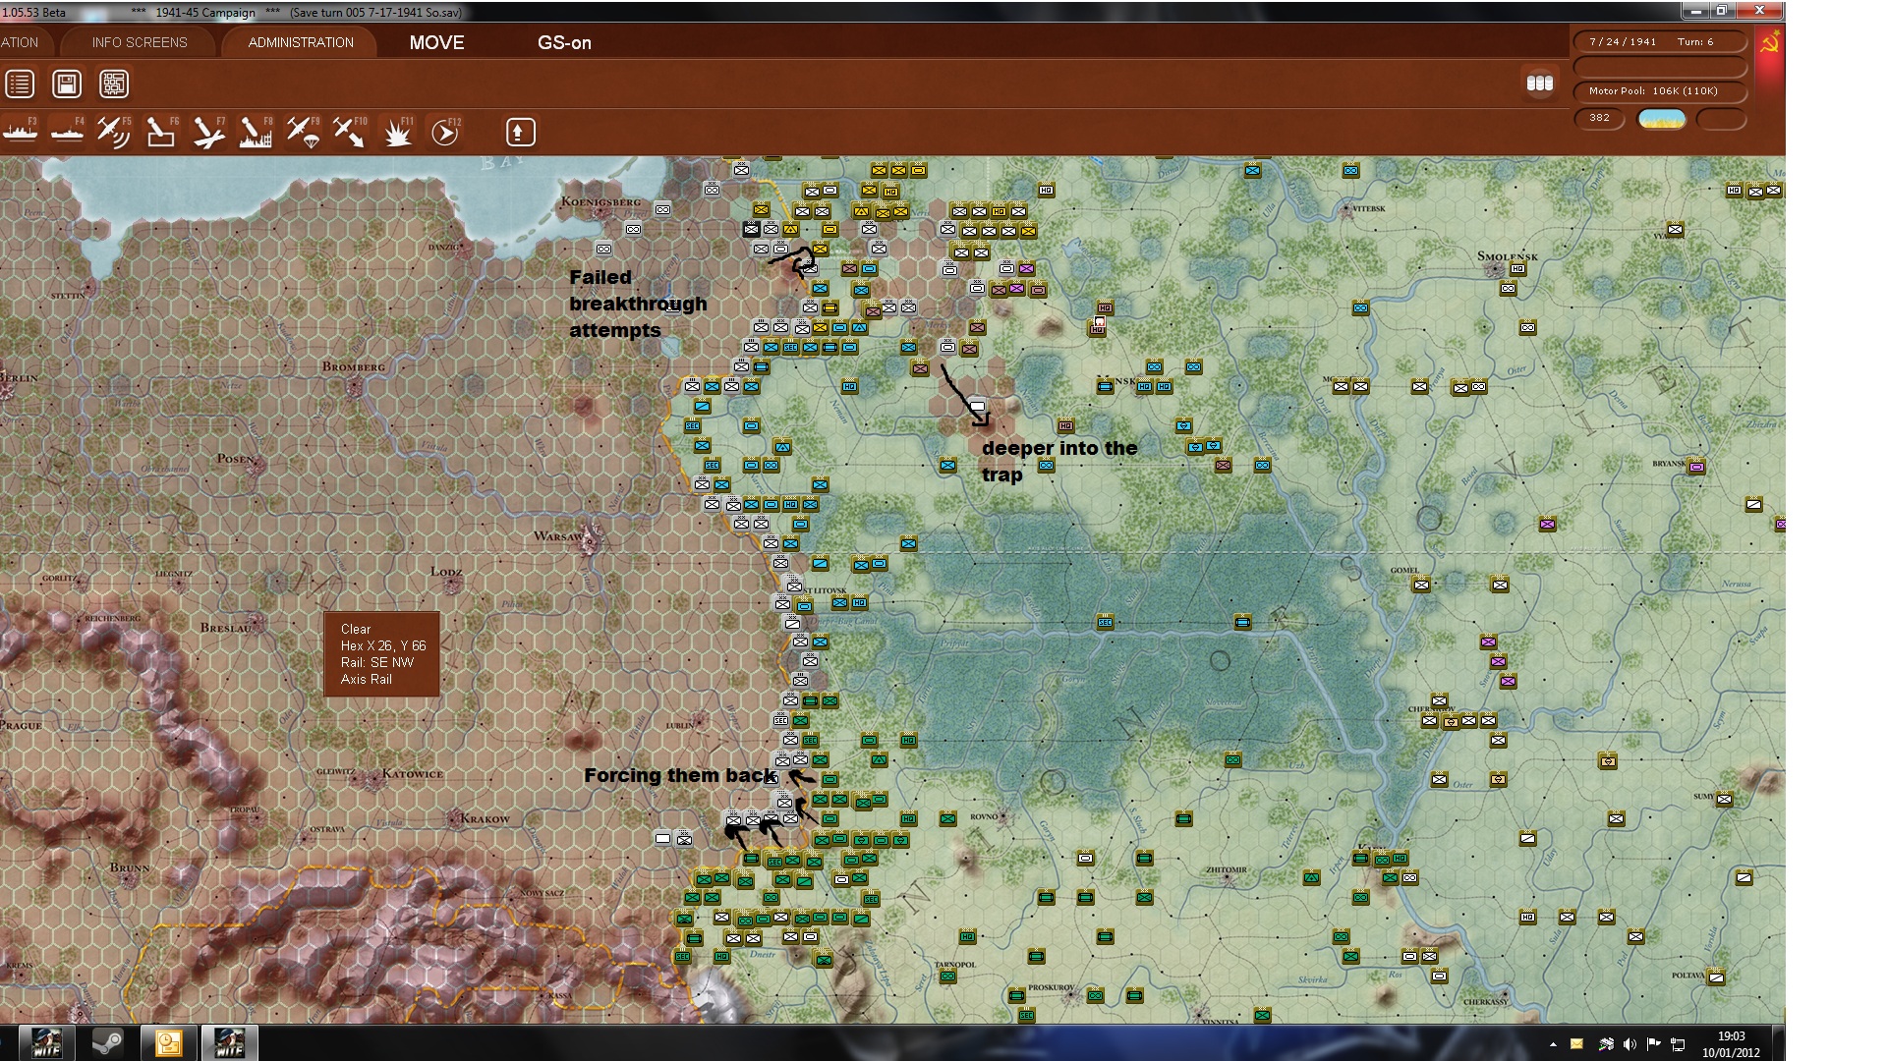Click the Soviet hammer and sickle flag
The width and height of the screenshot is (1887, 1061).
[1770, 43]
